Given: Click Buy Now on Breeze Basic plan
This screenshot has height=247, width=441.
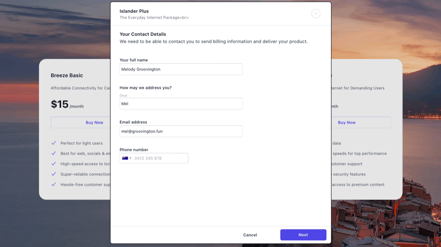Looking at the screenshot, I should tap(80, 122).
